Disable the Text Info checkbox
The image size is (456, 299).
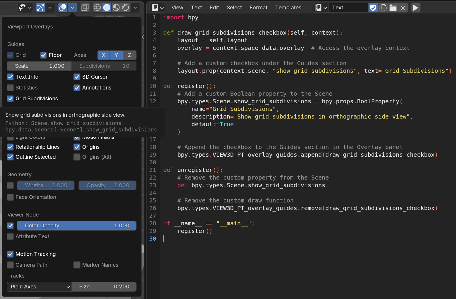10,77
